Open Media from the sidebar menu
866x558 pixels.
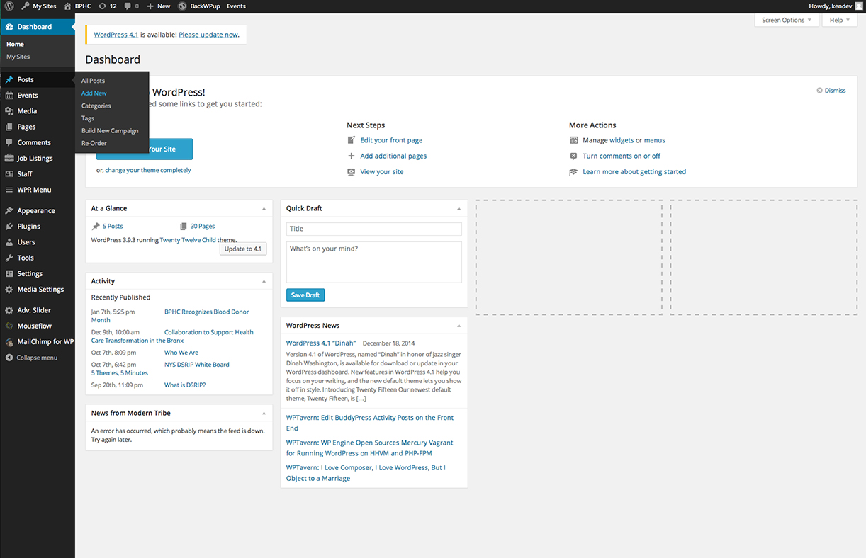click(x=27, y=111)
